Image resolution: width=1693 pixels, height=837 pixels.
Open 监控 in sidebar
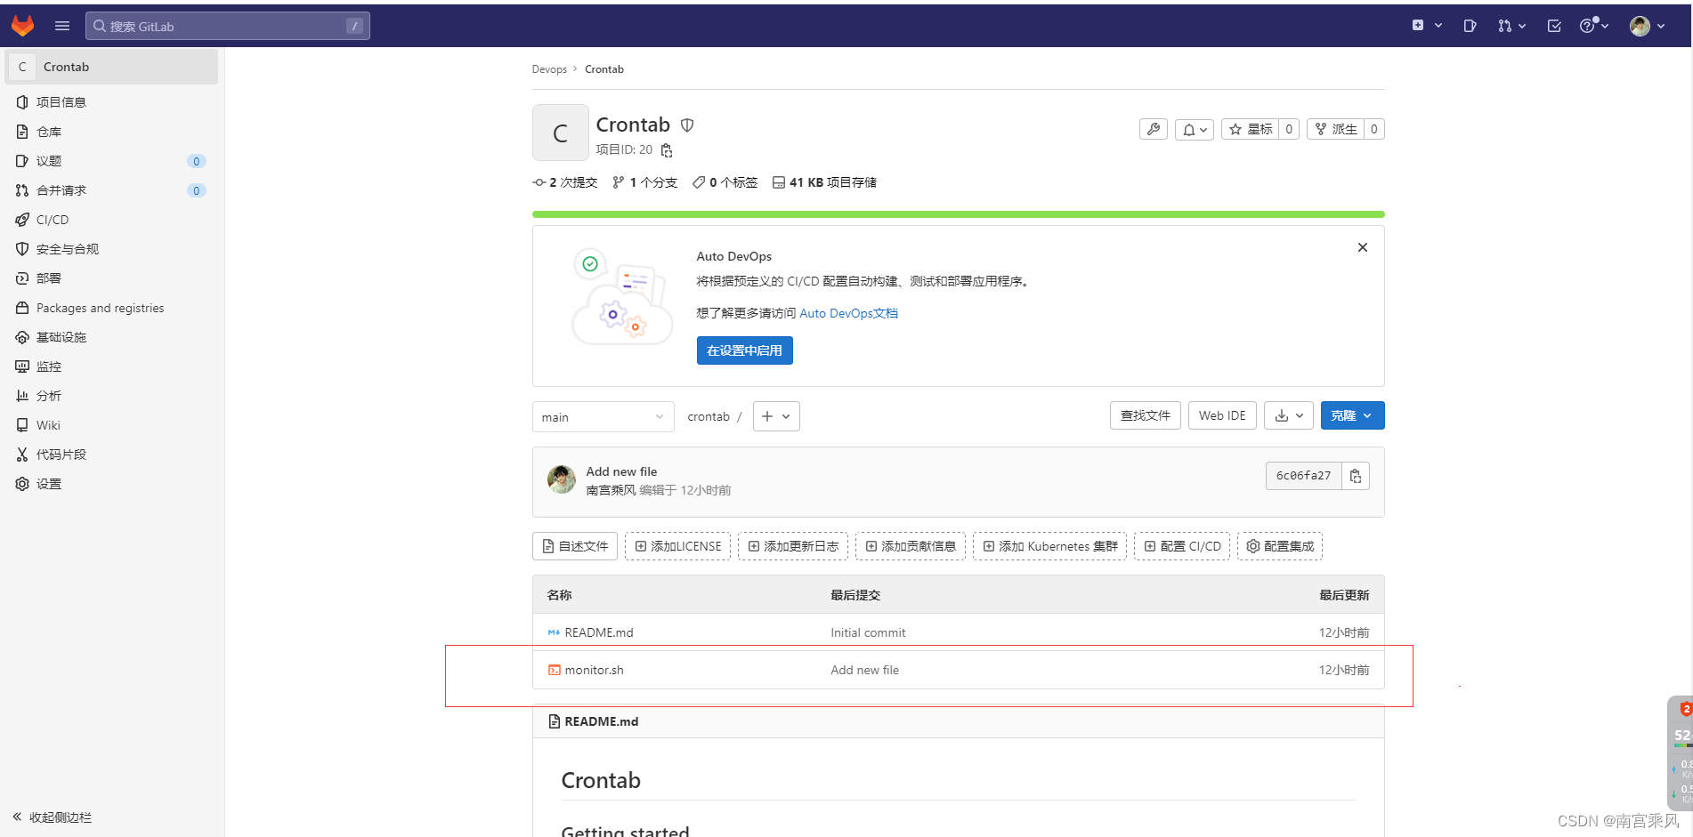pyautogui.click(x=111, y=366)
